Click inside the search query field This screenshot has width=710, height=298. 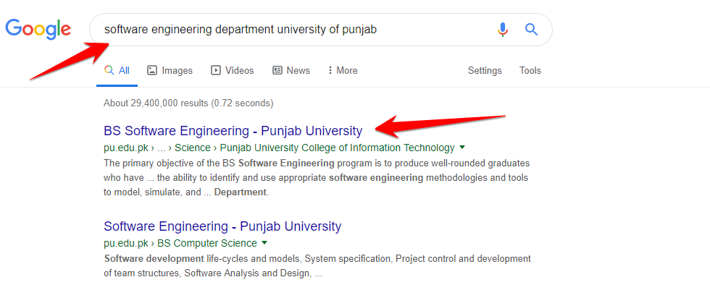[x=290, y=30]
